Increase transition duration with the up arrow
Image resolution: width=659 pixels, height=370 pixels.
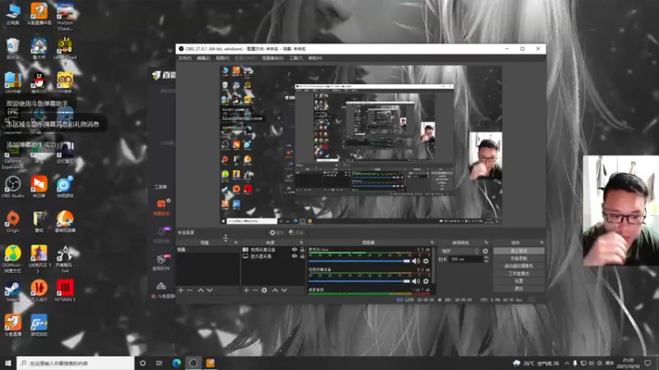(x=486, y=257)
